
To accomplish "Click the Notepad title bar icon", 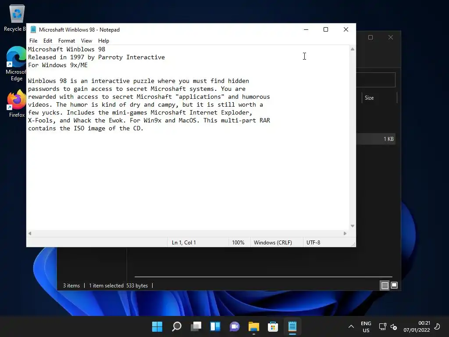I will pos(33,29).
